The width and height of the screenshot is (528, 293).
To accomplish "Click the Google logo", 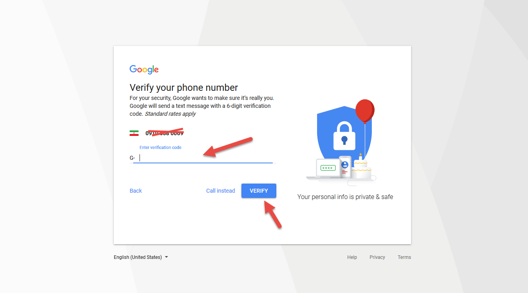I will click(x=144, y=70).
